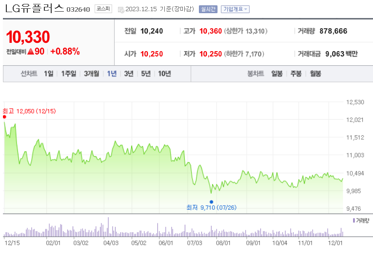The image size is (373, 256).
Task: Click the 04/03 x-axis date label
Action: tap(111, 243)
